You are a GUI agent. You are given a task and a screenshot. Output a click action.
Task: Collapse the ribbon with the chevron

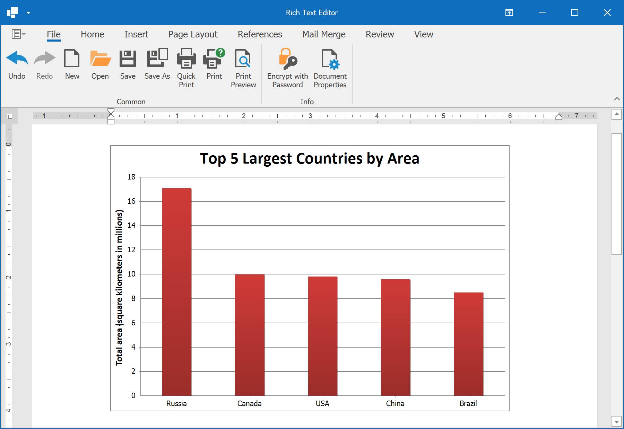pyautogui.click(x=617, y=99)
